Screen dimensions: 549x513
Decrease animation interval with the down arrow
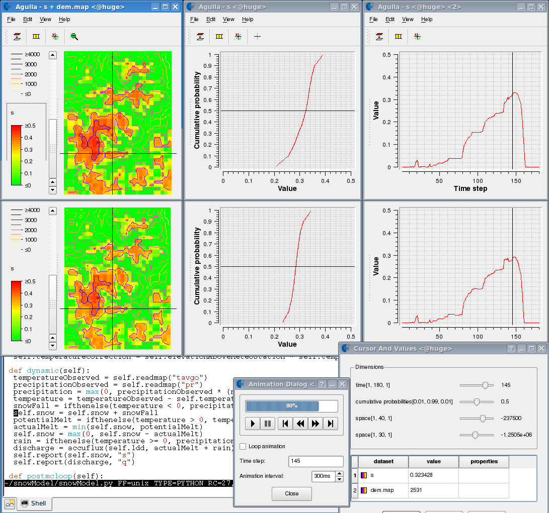click(339, 479)
